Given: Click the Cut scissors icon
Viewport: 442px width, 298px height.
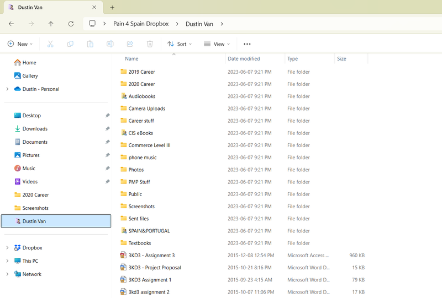Looking at the screenshot, I should (50, 44).
